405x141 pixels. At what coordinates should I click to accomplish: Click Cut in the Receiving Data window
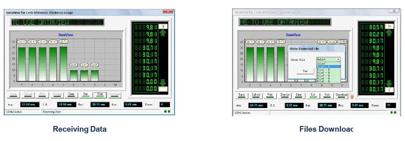coord(85,94)
